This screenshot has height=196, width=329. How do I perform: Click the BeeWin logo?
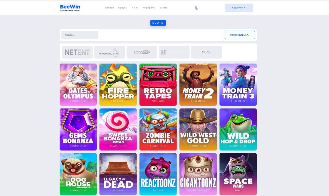click(70, 8)
